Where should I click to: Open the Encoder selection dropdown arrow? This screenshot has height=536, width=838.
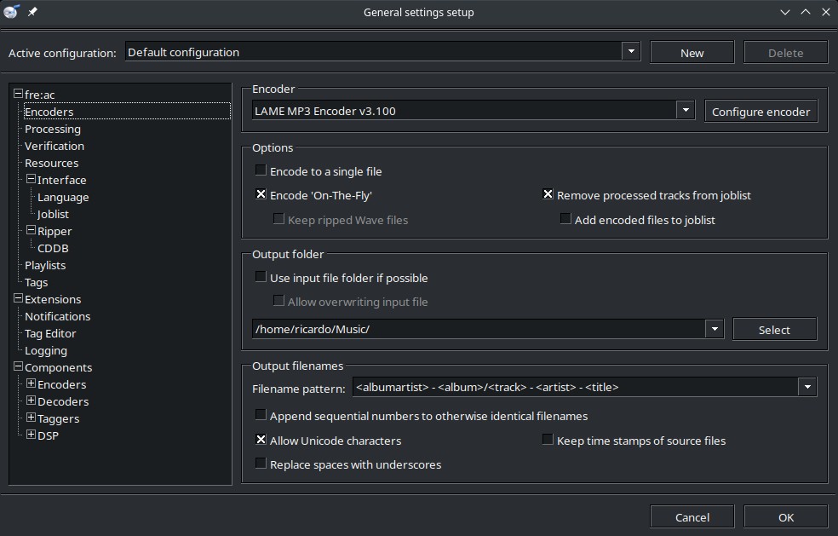(686, 111)
